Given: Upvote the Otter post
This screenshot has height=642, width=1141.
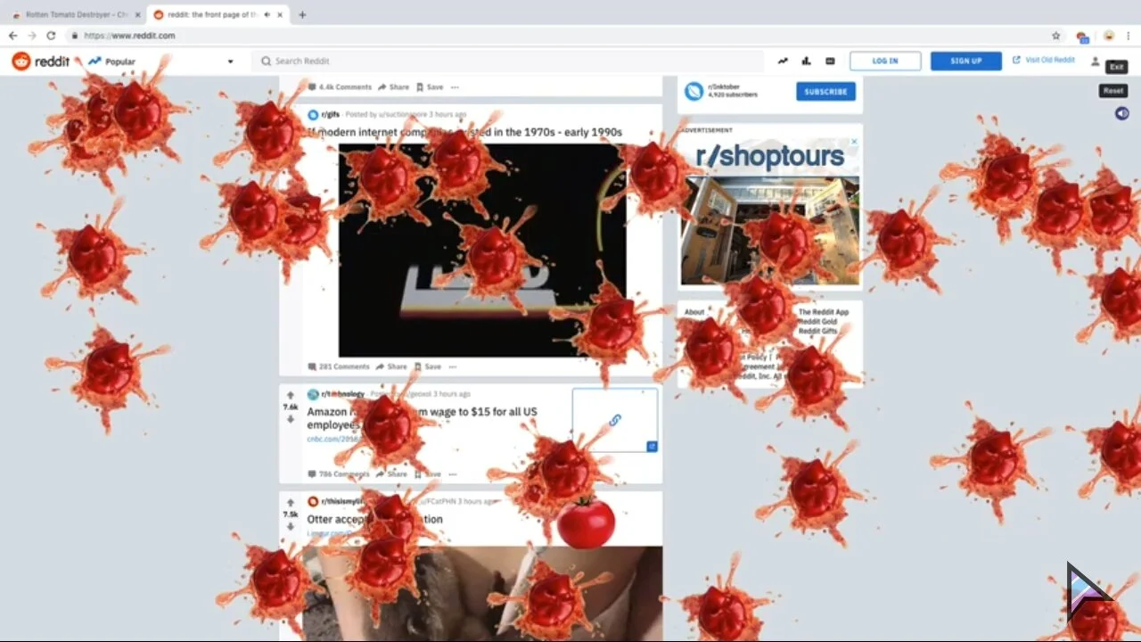Looking at the screenshot, I should (290, 502).
